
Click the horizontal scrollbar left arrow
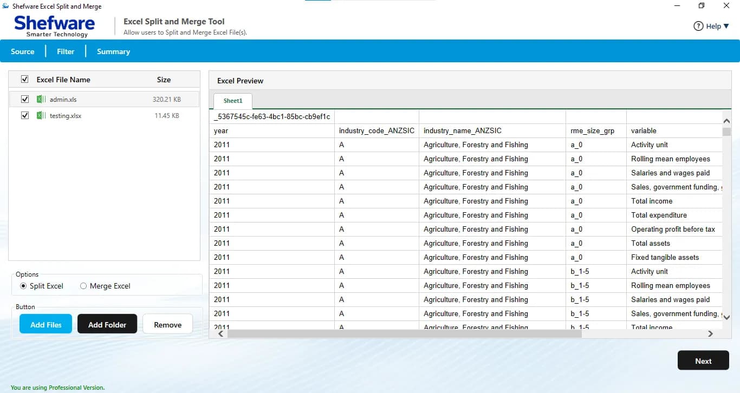tap(220, 334)
